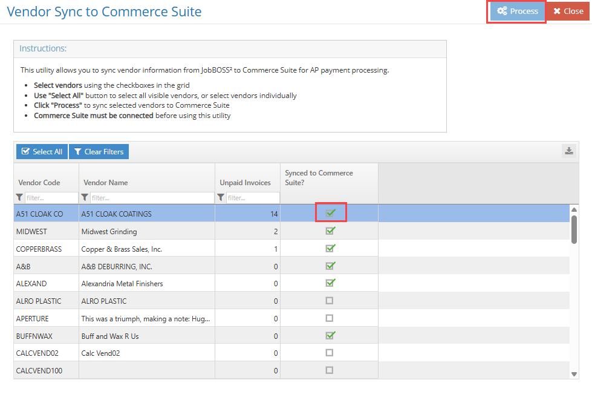Sort by Synced to Commerce Suite column header

[x=319, y=177]
